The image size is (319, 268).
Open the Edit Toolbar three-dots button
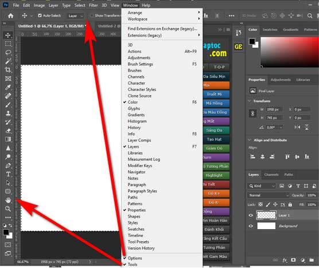point(8,218)
